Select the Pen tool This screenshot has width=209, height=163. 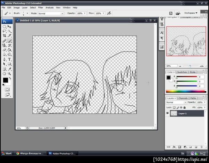5,59
